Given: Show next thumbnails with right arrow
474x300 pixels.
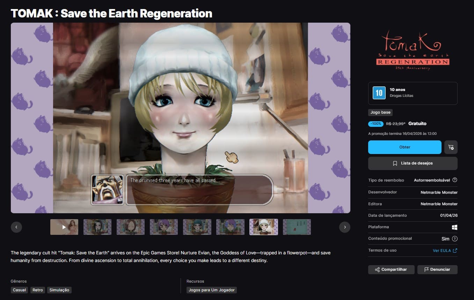Looking at the screenshot, I should pos(345,227).
